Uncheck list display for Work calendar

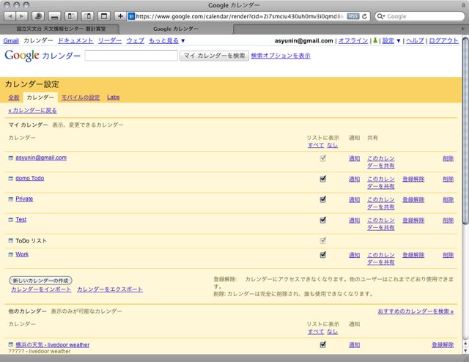click(322, 255)
